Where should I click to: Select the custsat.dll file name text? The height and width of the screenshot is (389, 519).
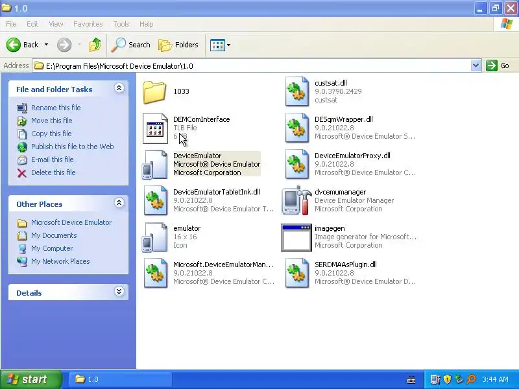click(x=331, y=83)
